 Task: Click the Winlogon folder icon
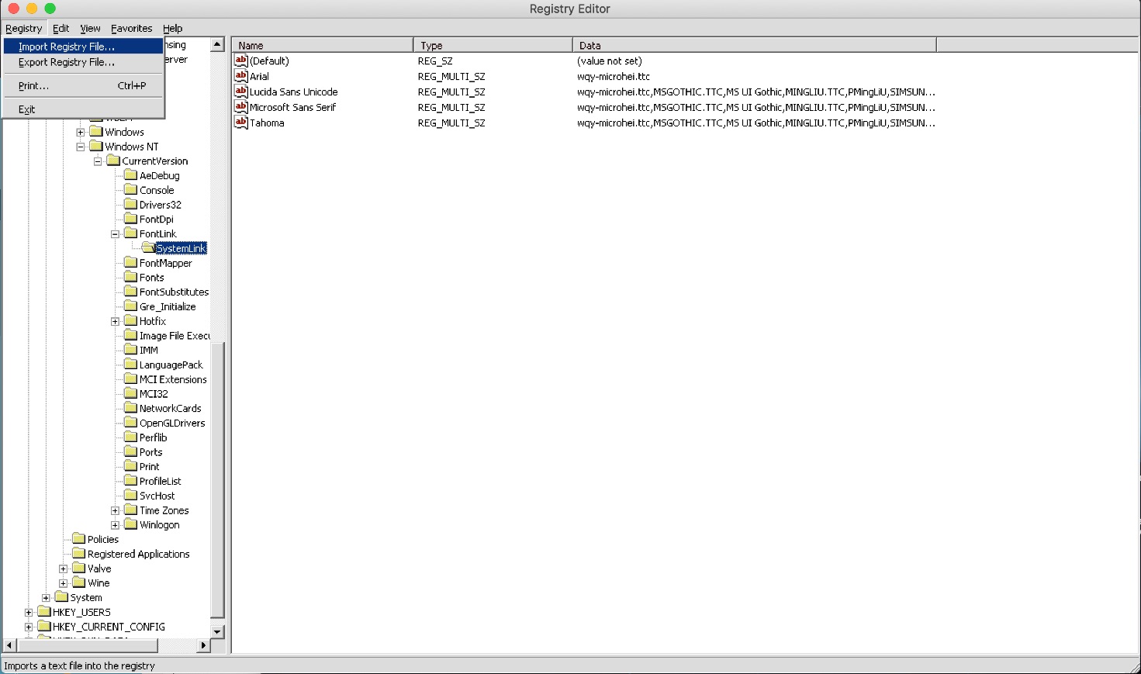(131, 524)
